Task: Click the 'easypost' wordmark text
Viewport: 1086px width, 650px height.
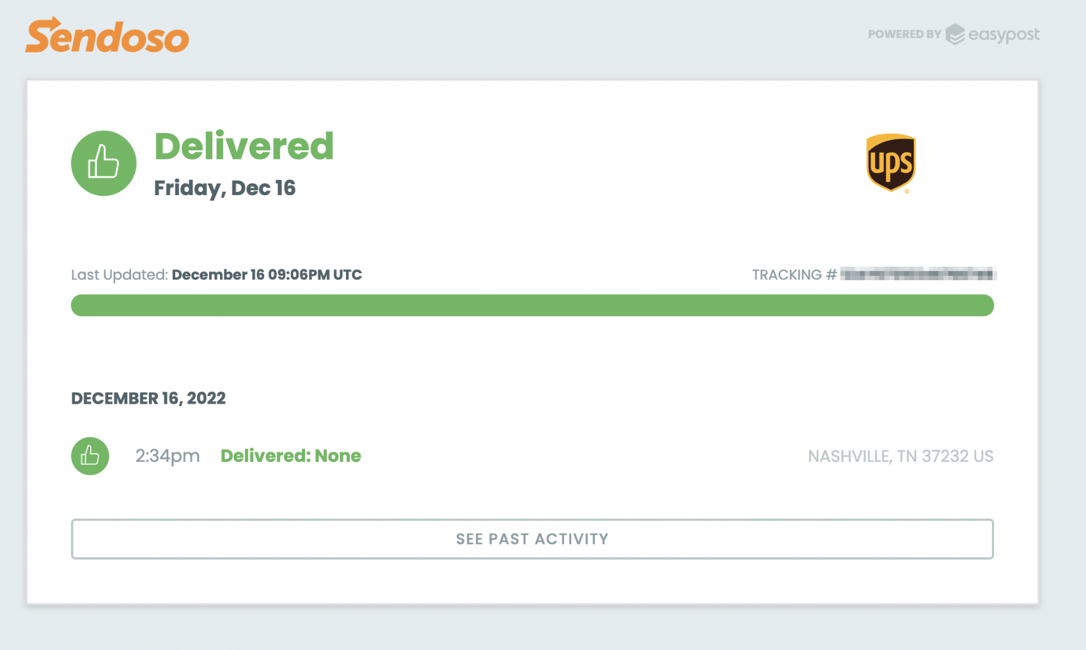Action: click(x=1003, y=35)
